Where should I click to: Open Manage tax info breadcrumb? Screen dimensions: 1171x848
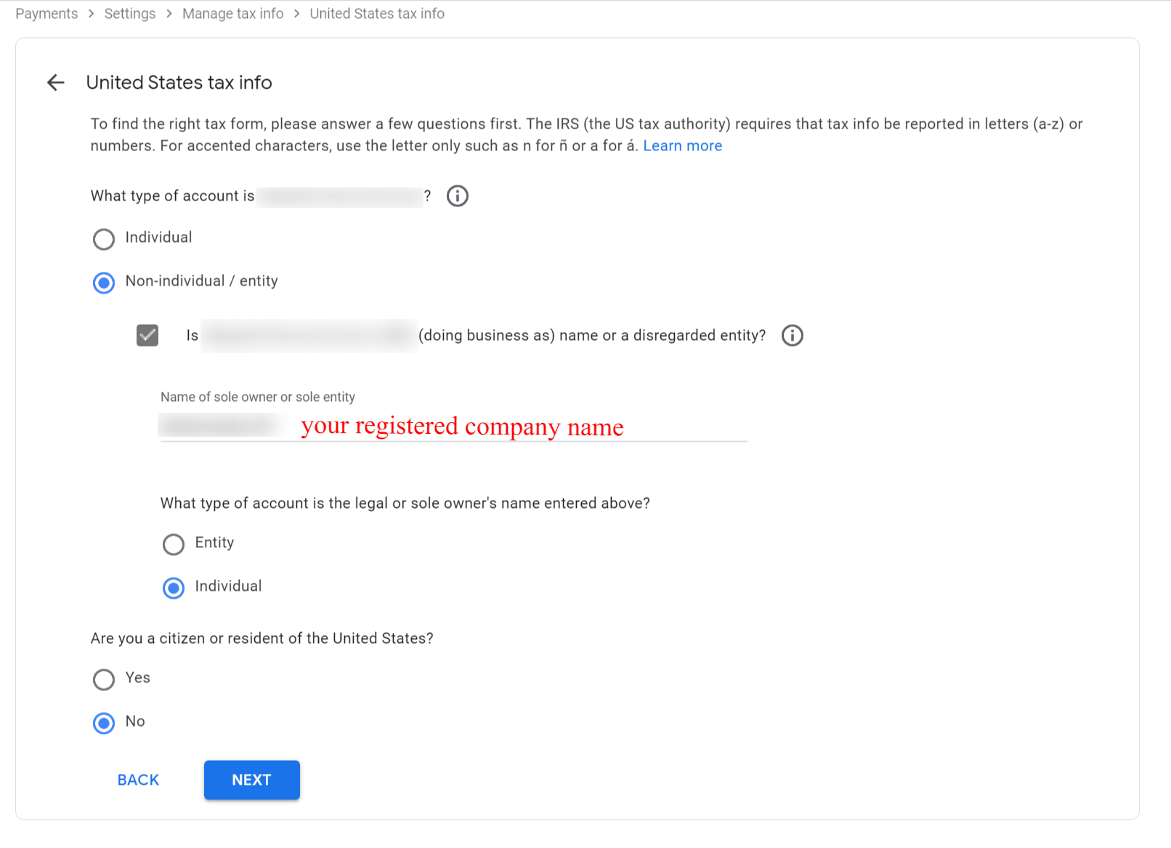233,14
